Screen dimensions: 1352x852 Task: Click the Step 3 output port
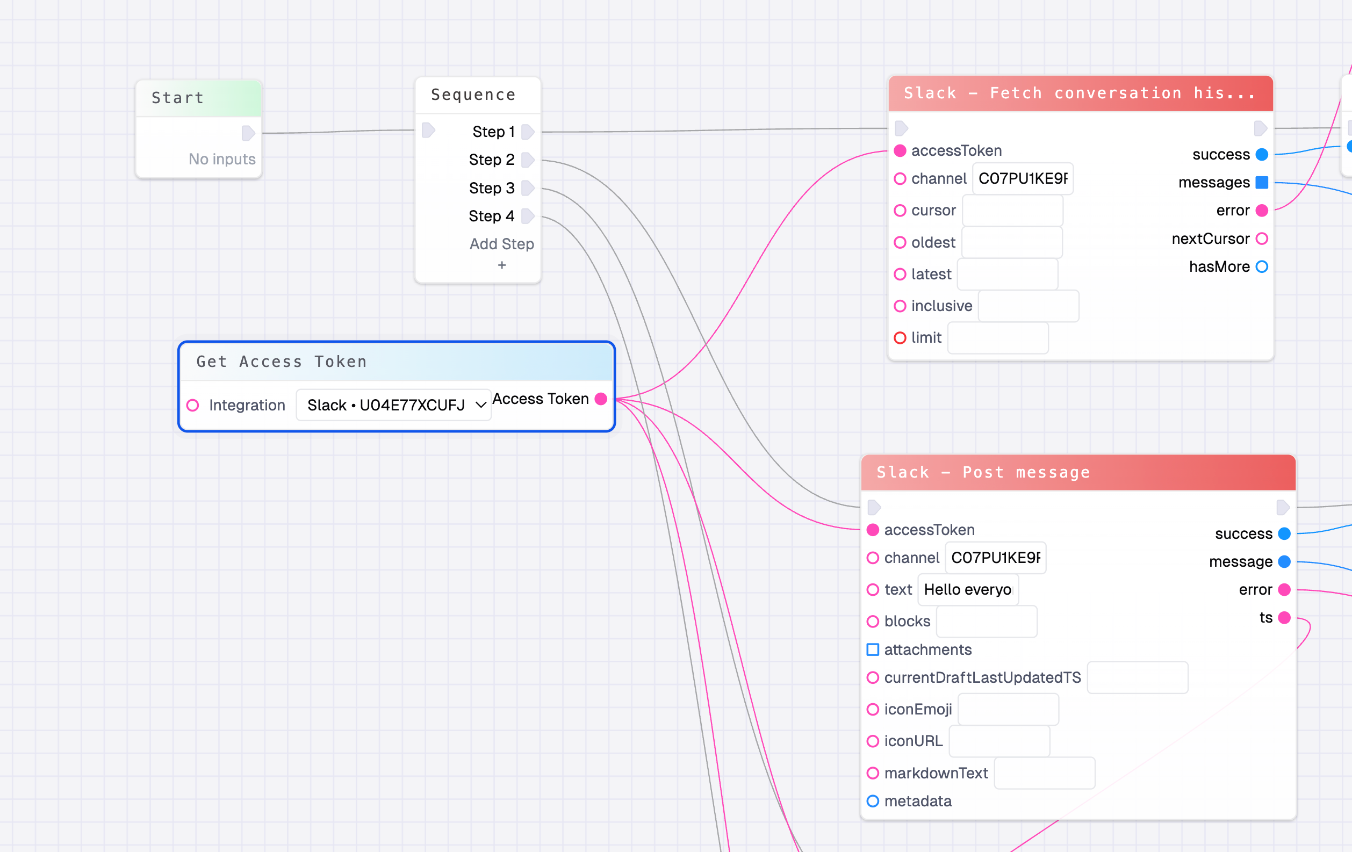[x=528, y=188]
